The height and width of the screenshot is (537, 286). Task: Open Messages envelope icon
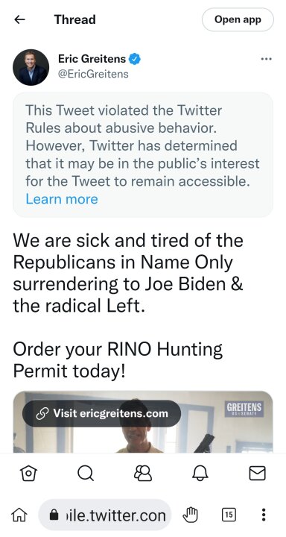pos(257,474)
